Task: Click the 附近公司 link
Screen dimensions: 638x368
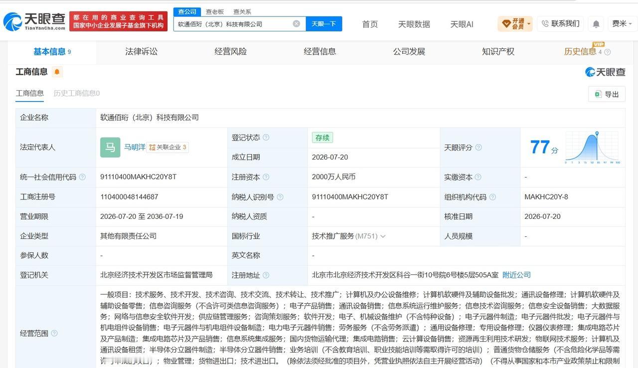Action: (x=516, y=275)
